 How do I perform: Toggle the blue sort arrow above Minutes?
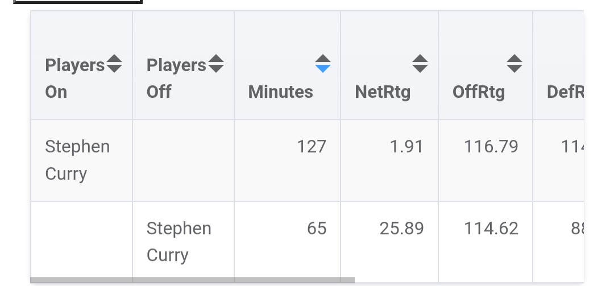pyautogui.click(x=322, y=64)
